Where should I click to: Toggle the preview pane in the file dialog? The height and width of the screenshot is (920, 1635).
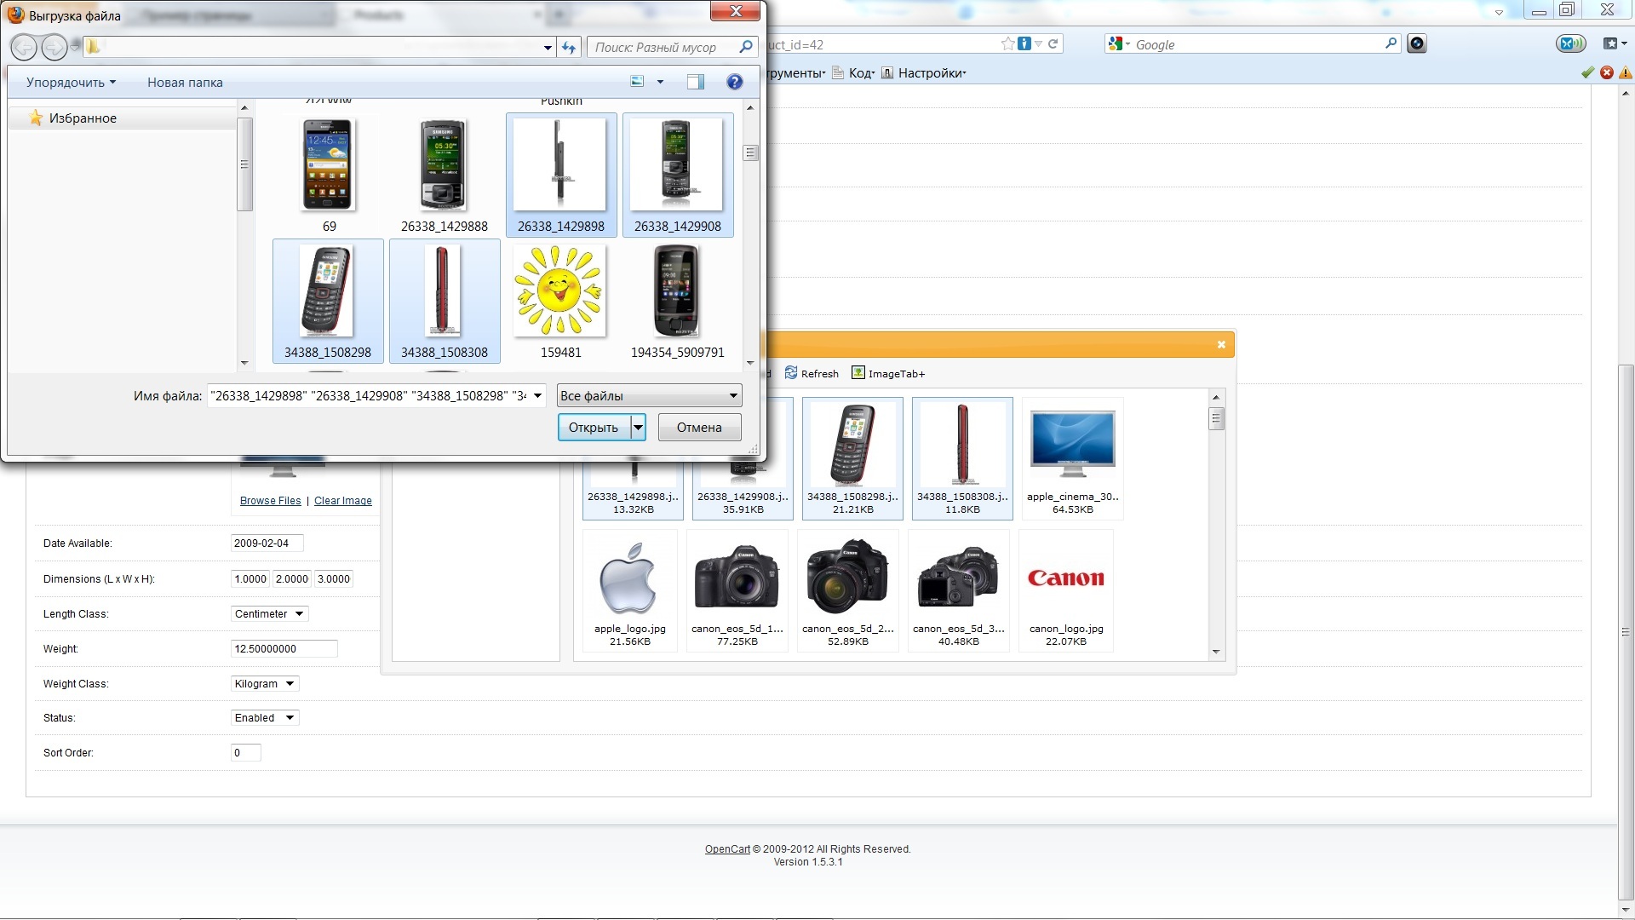click(x=696, y=82)
